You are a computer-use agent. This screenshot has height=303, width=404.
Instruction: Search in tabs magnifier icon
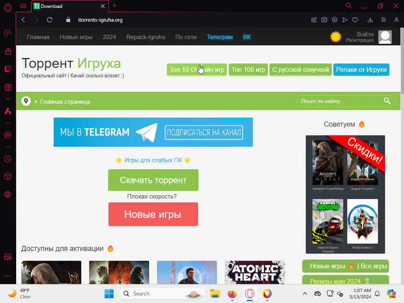point(349,6)
